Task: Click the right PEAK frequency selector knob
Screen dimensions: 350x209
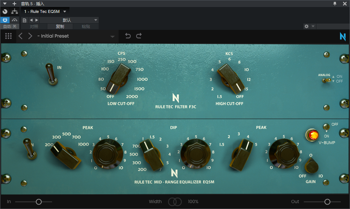Action: tap(242, 155)
